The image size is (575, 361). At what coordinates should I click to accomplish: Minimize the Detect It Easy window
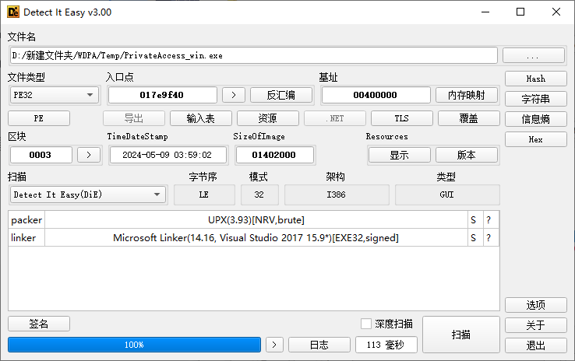[x=485, y=12]
